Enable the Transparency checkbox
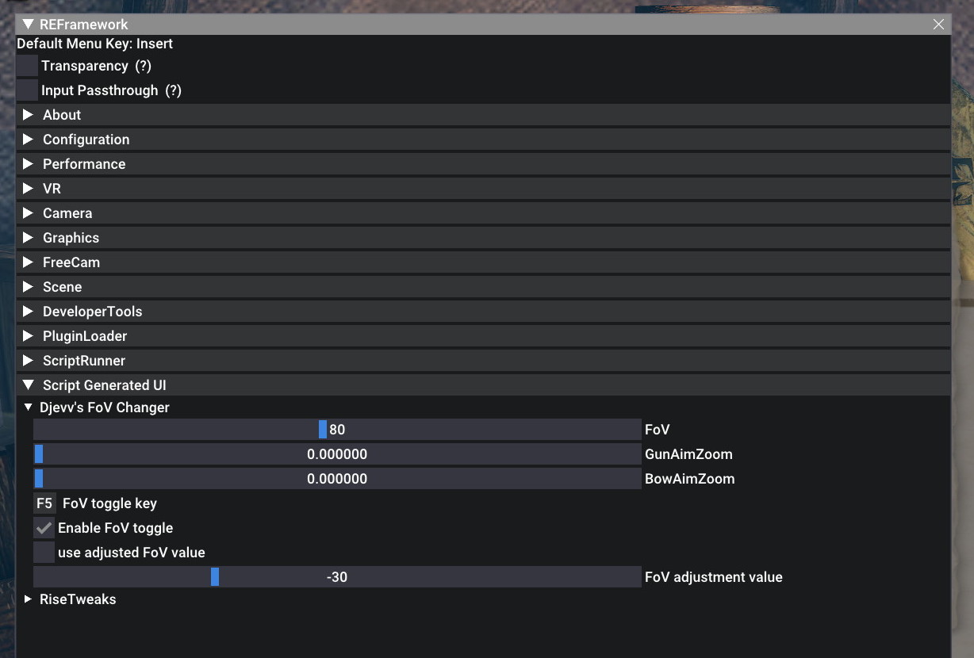 [27, 66]
